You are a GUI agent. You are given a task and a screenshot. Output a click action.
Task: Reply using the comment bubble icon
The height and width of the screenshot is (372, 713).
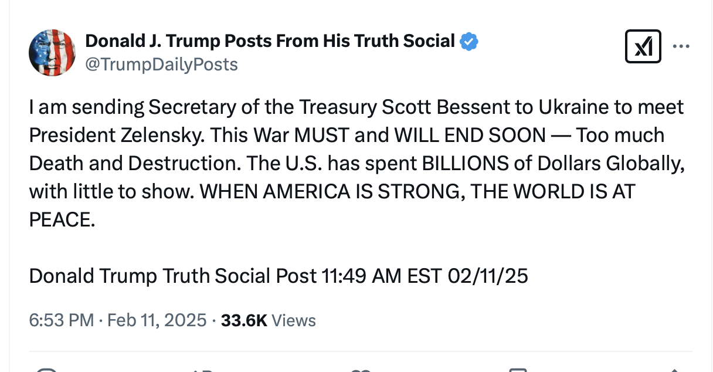click(x=46, y=370)
